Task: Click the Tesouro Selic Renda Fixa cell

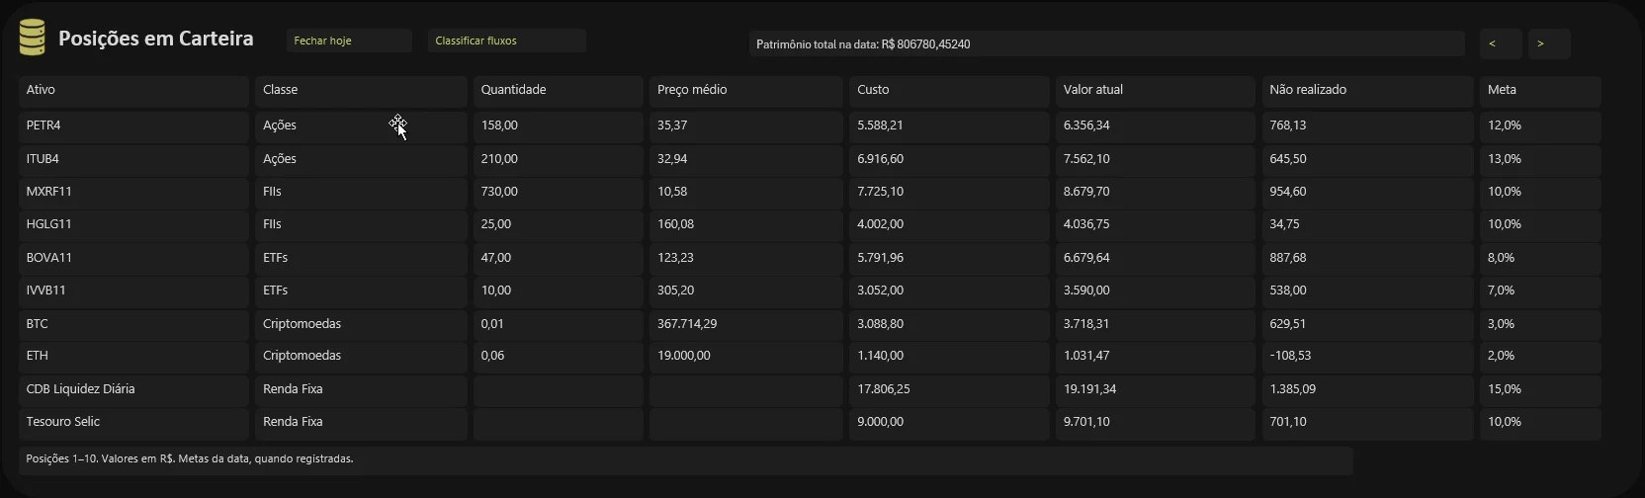Action: (x=361, y=422)
